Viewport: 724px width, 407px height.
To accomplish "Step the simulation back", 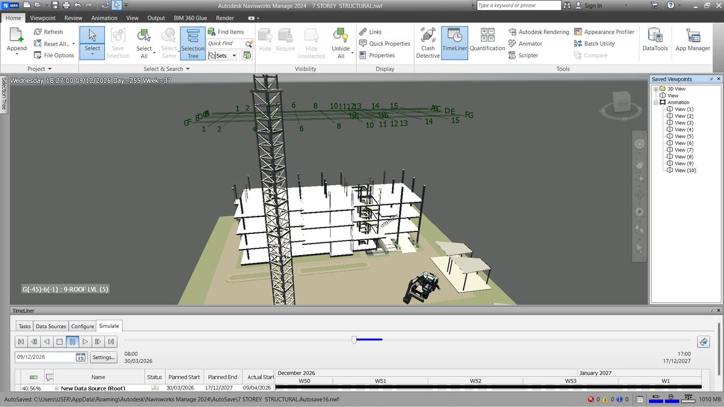I will [x=34, y=342].
